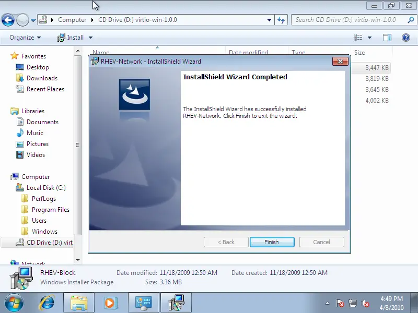Select the installer package taskbar icon

[x=176, y=302]
